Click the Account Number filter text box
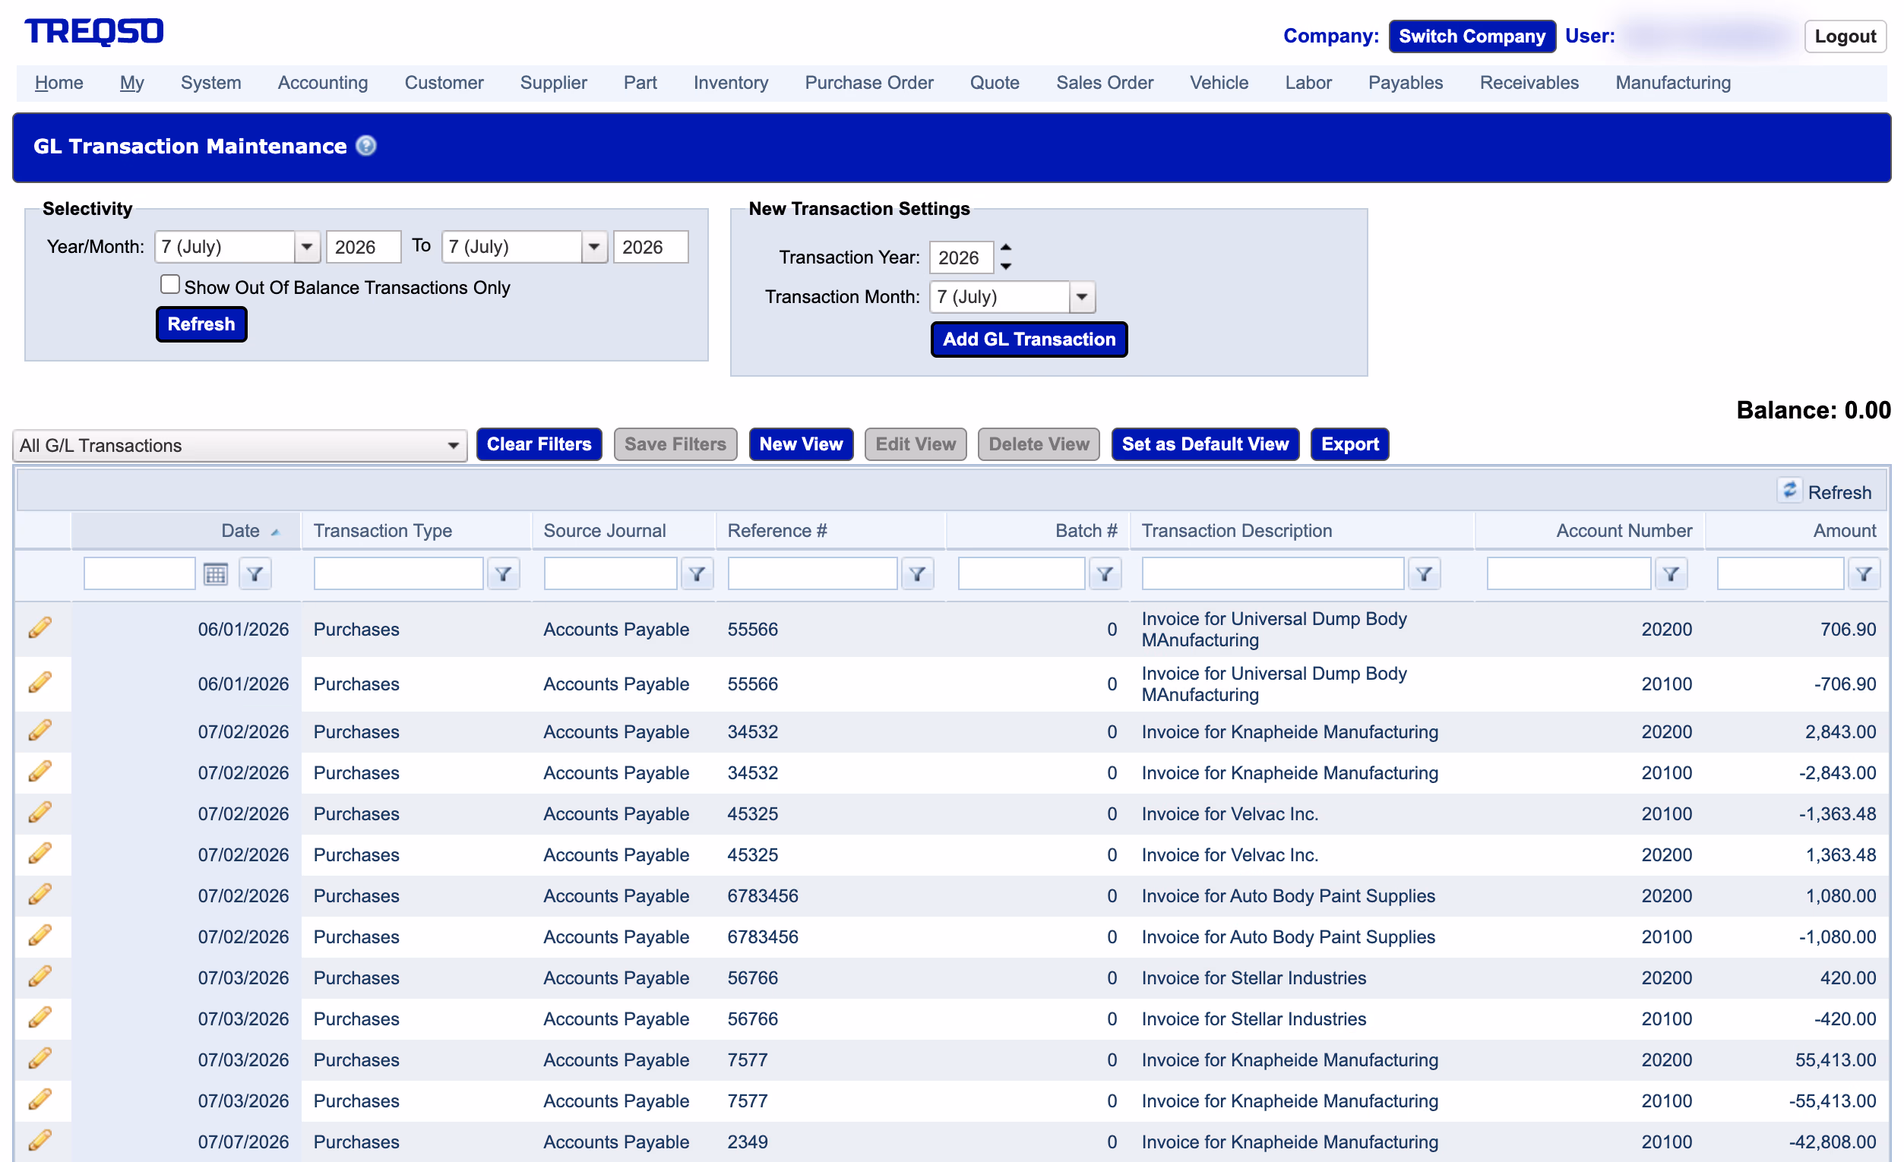Screen dimensions: 1904x1162 1568,574
